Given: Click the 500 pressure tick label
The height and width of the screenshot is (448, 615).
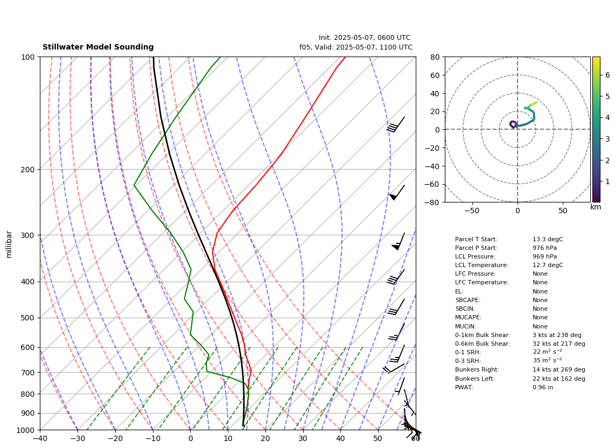Looking at the screenshot, I should pos(27,318).
